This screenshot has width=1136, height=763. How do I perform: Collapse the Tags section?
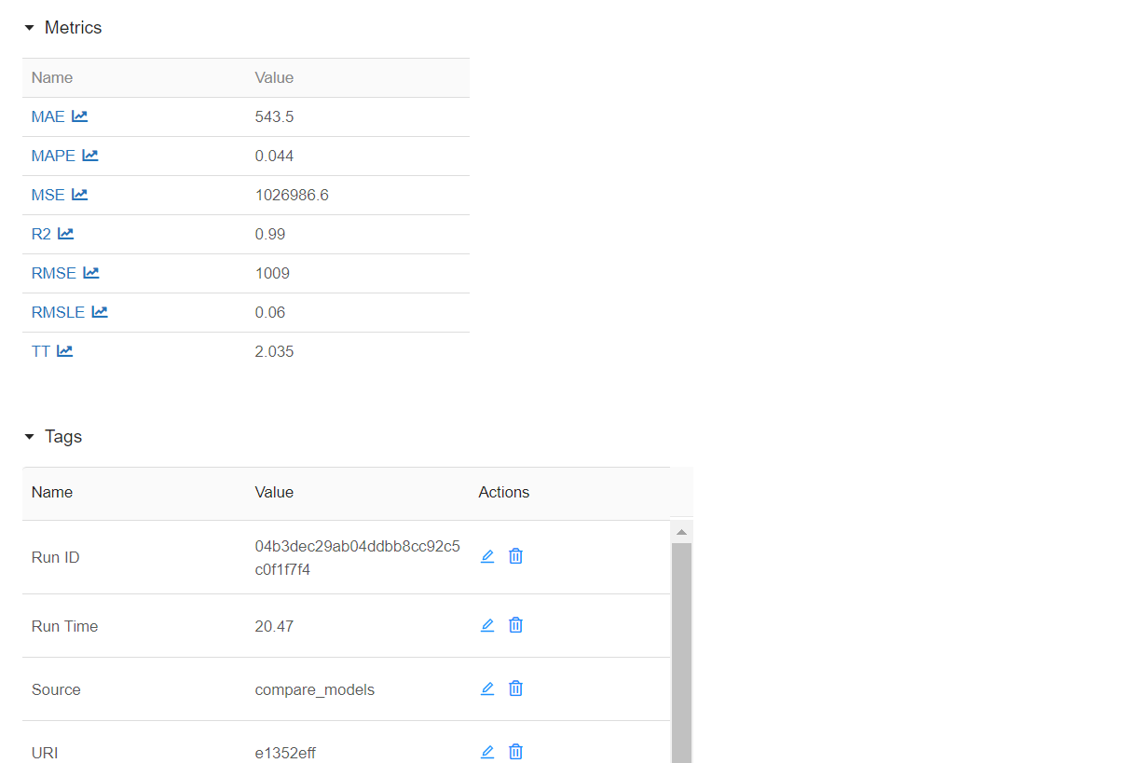coord(29,437)
